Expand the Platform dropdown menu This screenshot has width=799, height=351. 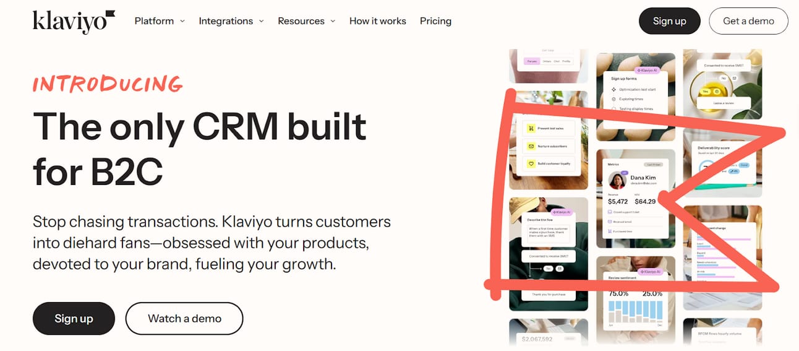click(x=160, y=20)
